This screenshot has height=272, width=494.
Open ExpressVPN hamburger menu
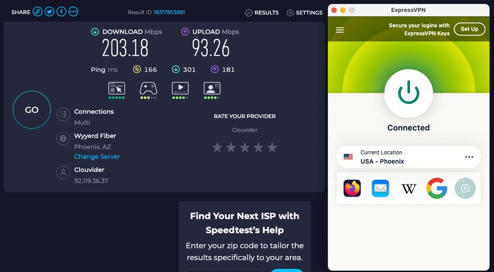tap(340, 30)
